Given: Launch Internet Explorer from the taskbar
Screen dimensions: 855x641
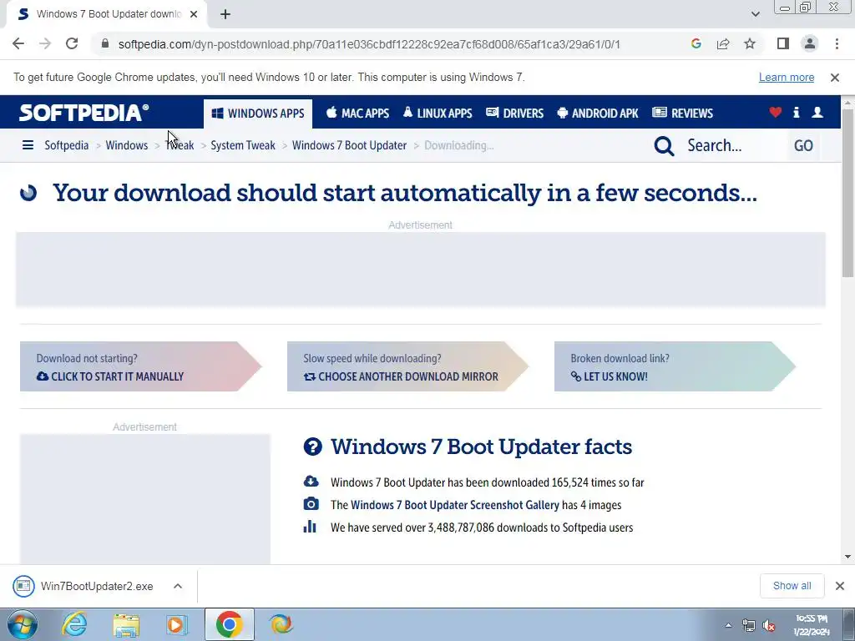Looking at the screenshot, I should [x=74, y=624].
